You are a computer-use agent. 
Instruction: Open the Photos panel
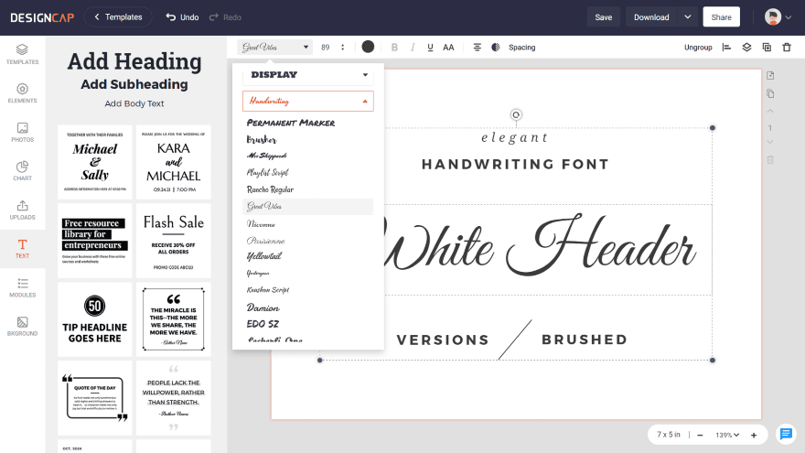22,132
